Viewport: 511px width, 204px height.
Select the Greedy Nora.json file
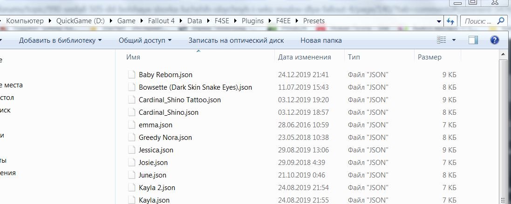tap(165, 138)
